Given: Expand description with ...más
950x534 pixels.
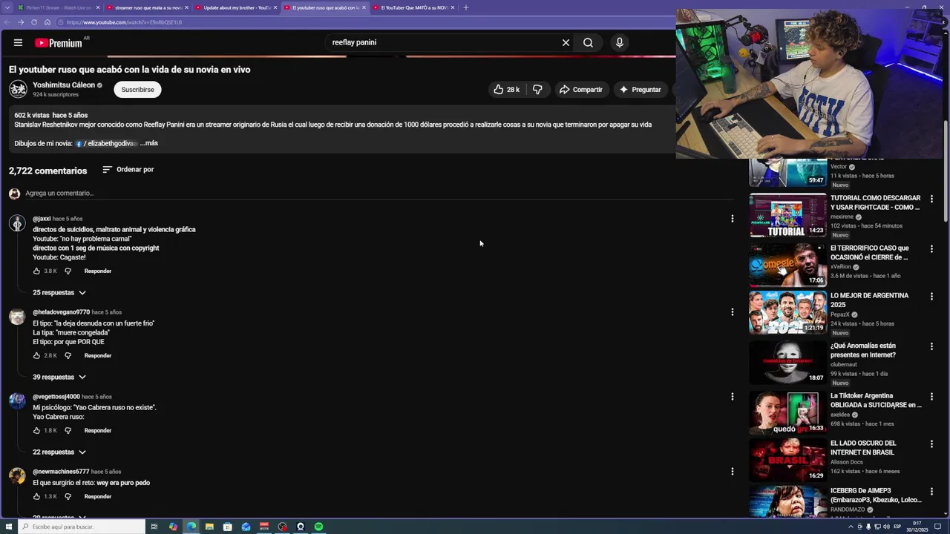Looking at the screenshot, I should click(148, 143).
